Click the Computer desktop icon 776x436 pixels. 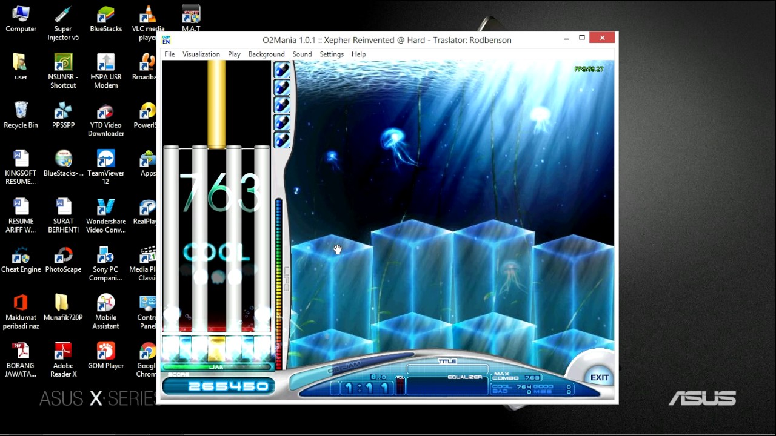click(21, 19)
